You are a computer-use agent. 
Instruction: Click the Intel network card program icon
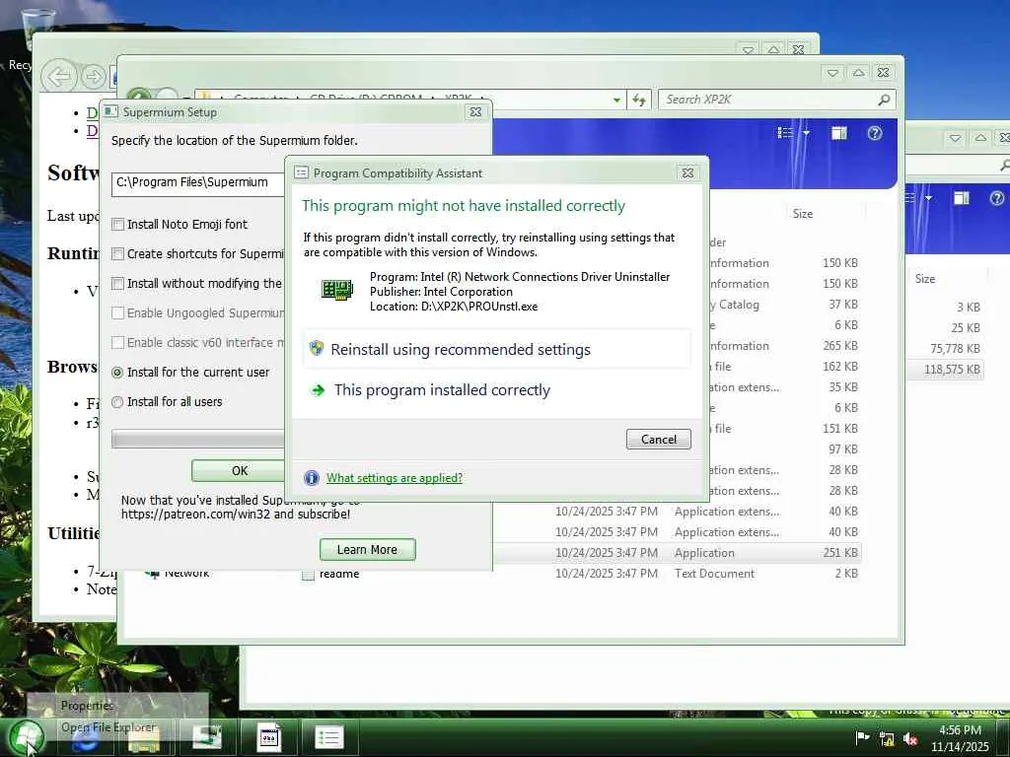(337, 291)
